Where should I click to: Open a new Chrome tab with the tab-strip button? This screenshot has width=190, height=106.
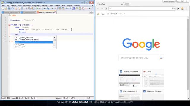pos(127,4)
